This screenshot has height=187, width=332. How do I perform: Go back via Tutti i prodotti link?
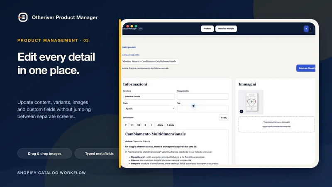point(129,47)
